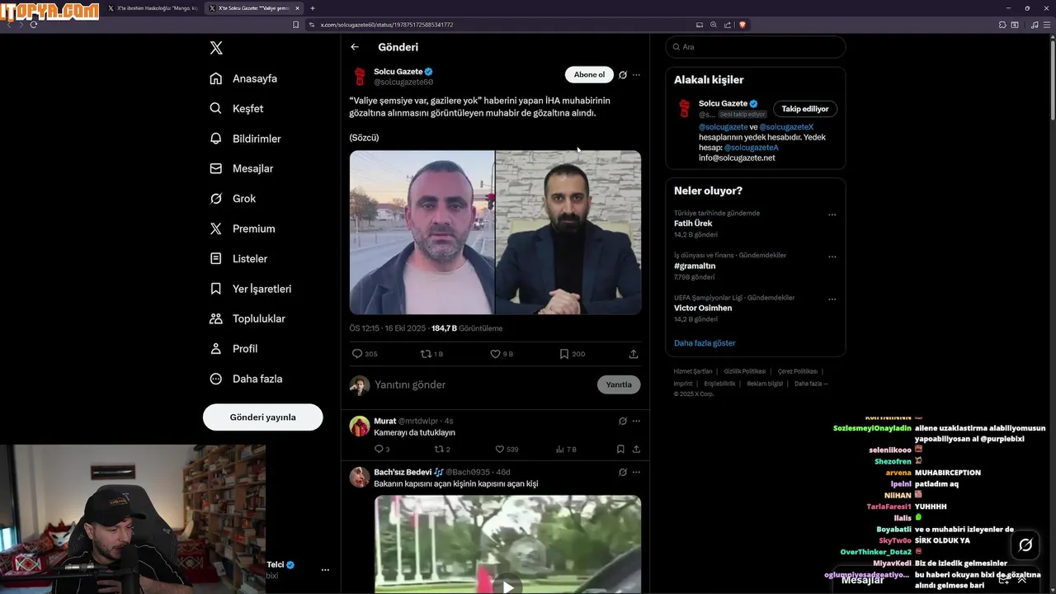This screenshot has height=594, width=1056.
Task: Open Fatih Ürek trending topic
Action: coord(693,224)
